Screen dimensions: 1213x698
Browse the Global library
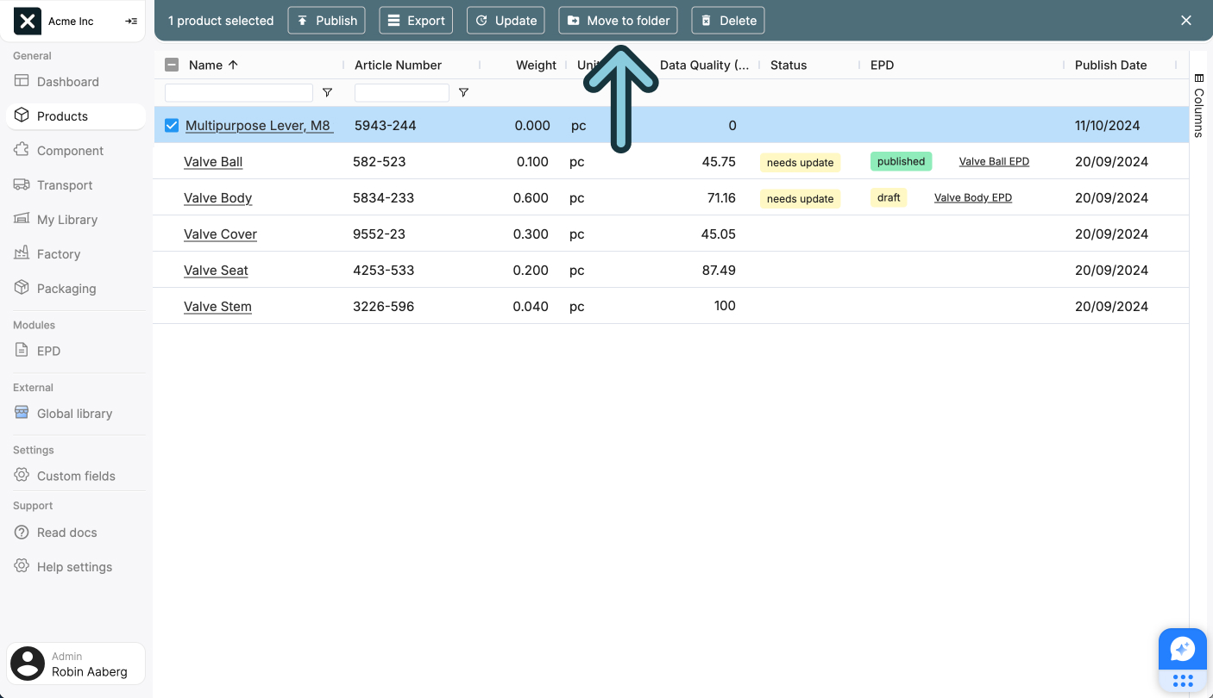click(x=74, y=413)
